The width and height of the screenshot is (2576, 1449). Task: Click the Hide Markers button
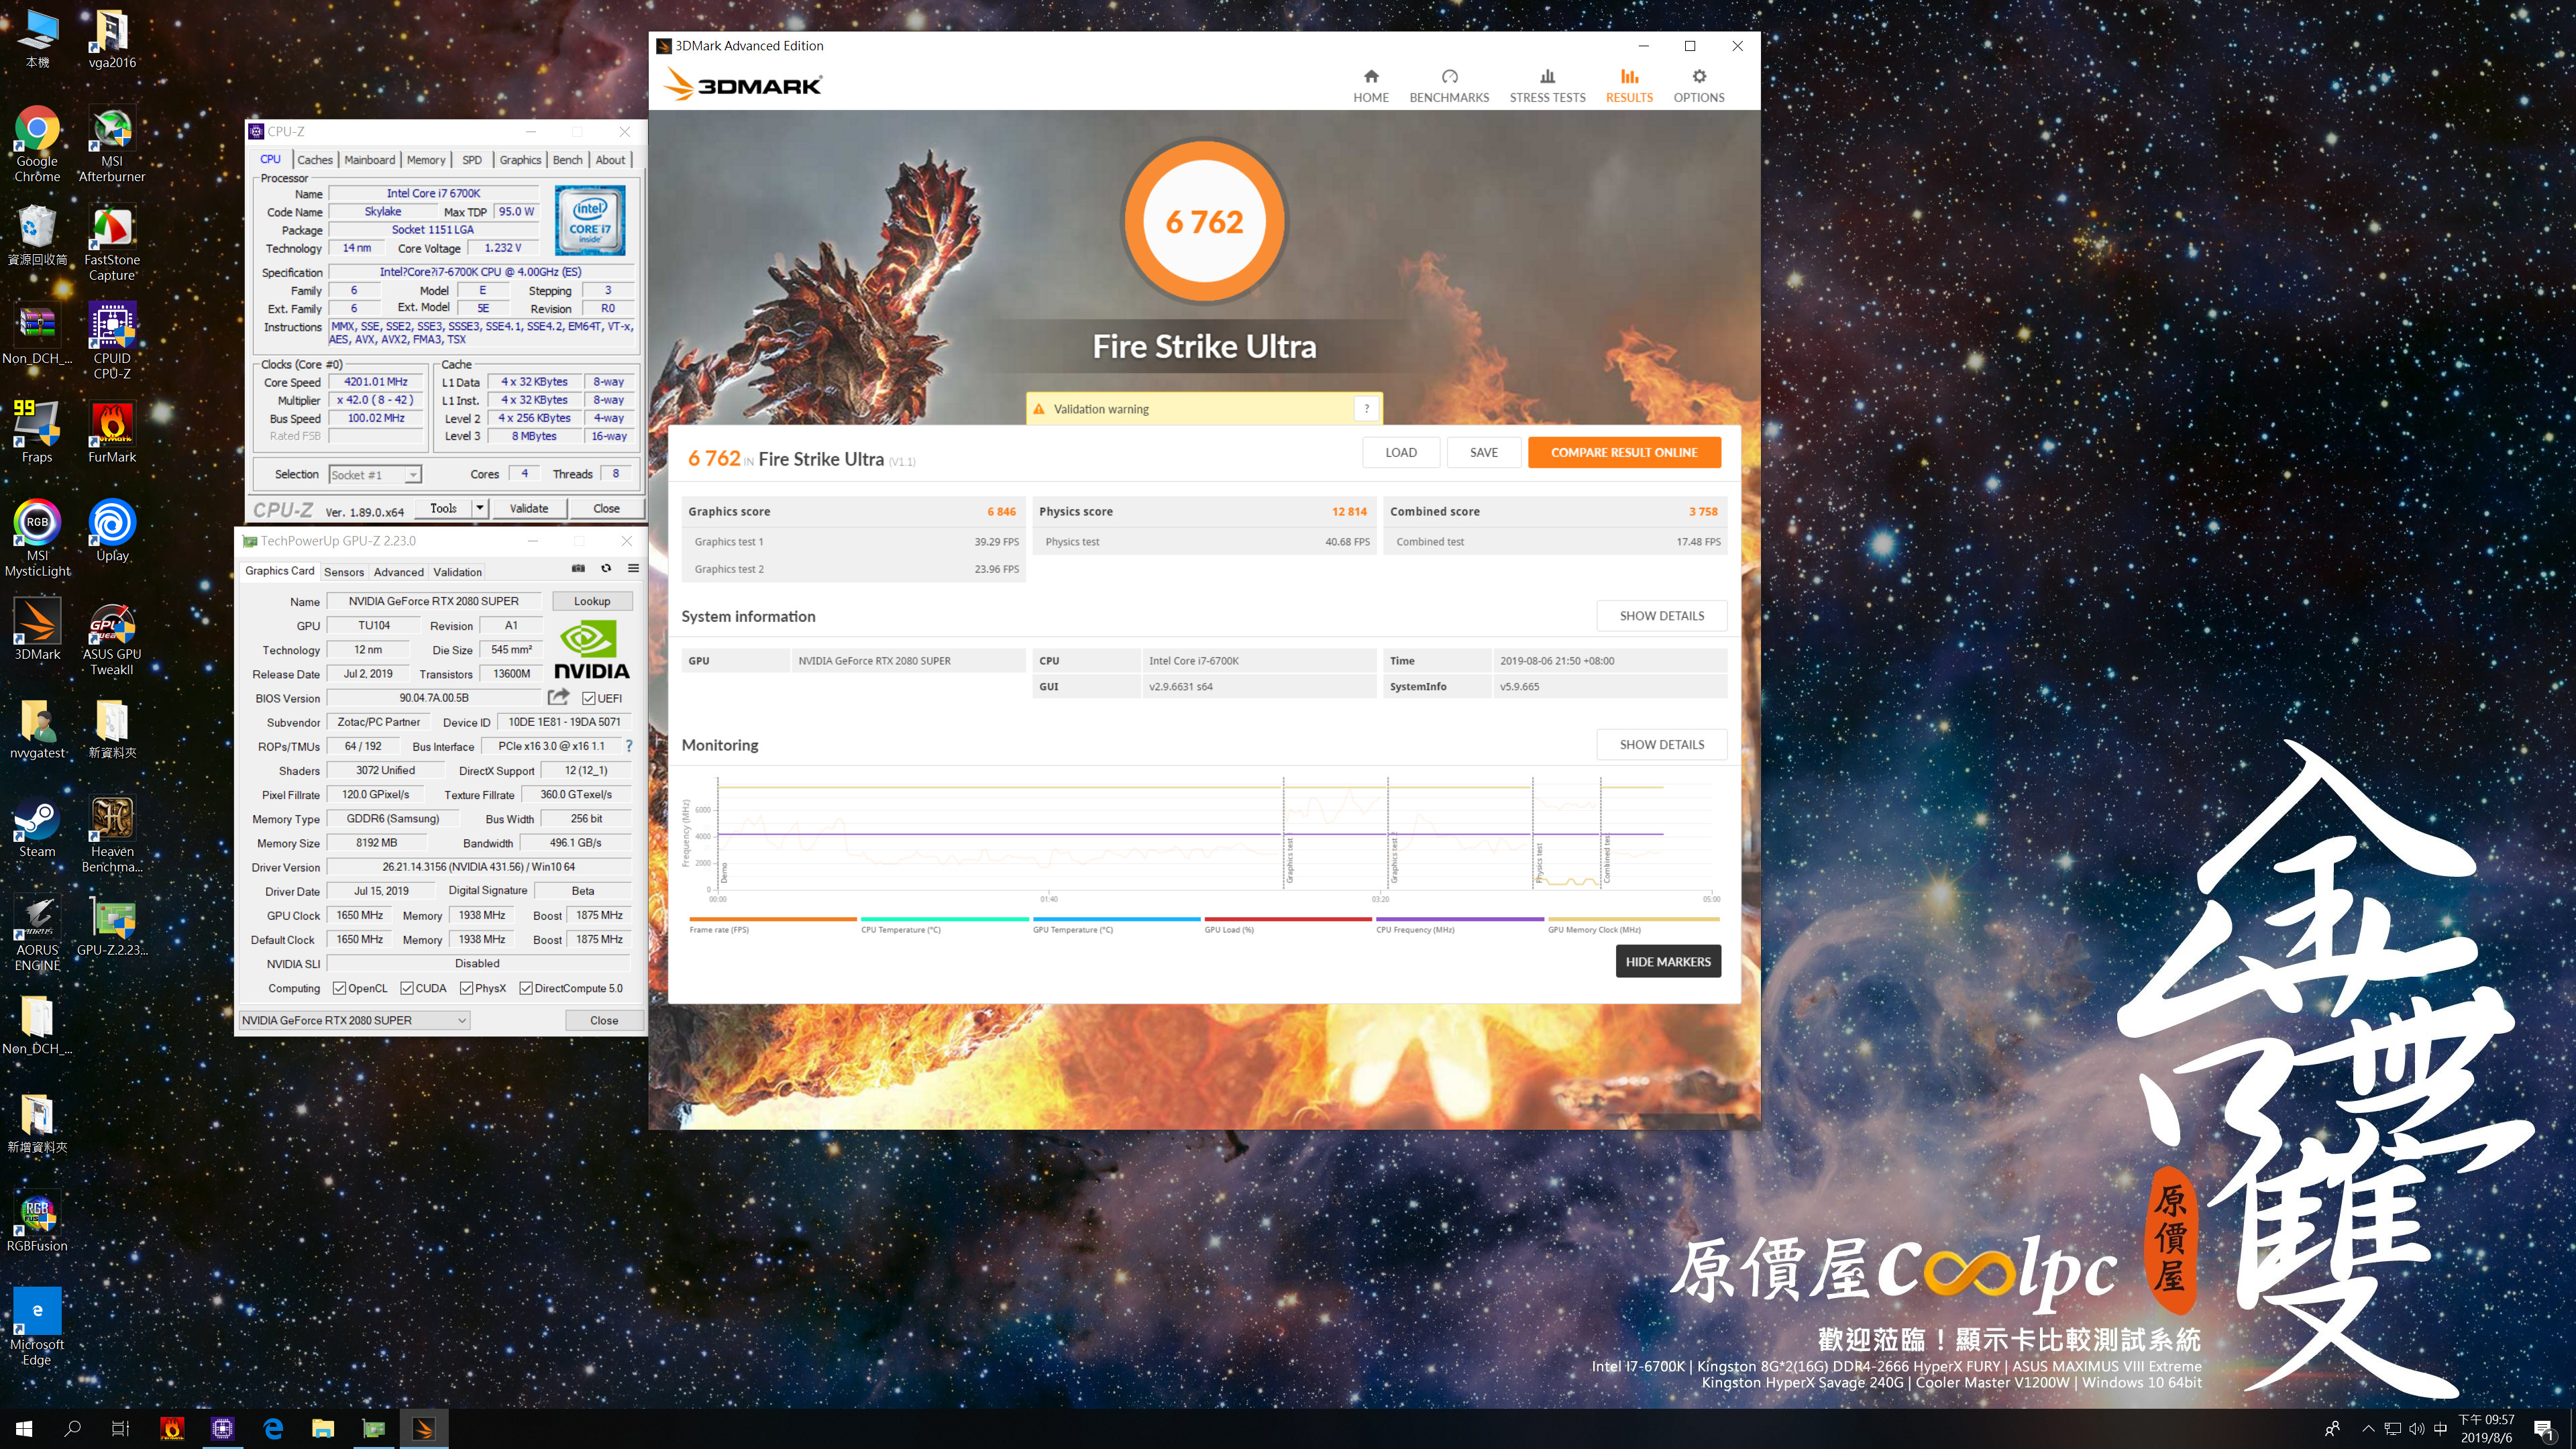[1668, 961]
